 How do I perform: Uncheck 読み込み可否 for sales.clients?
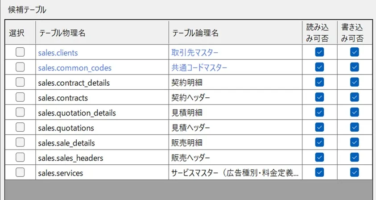(x=319, y=52)
